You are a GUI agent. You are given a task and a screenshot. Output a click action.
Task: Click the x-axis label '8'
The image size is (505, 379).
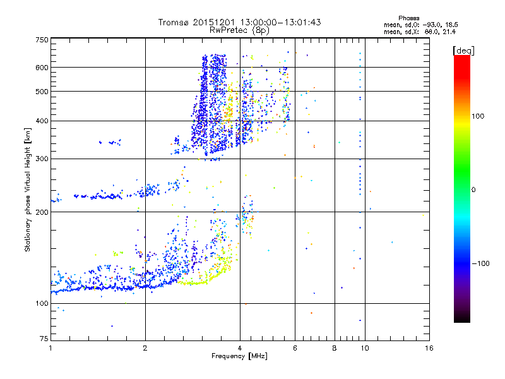335,348
